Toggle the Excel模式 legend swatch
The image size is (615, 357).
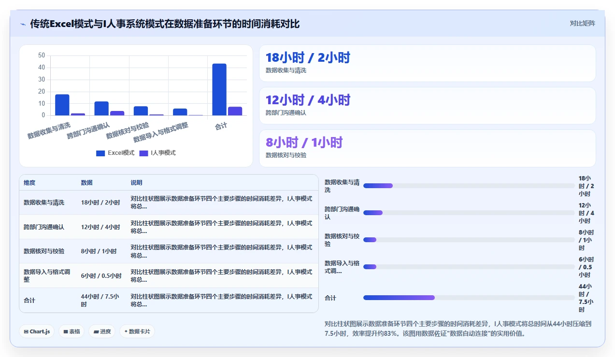(100, 153)
